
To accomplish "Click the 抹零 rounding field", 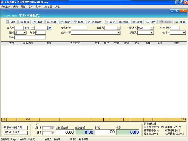I will (49, 133).
